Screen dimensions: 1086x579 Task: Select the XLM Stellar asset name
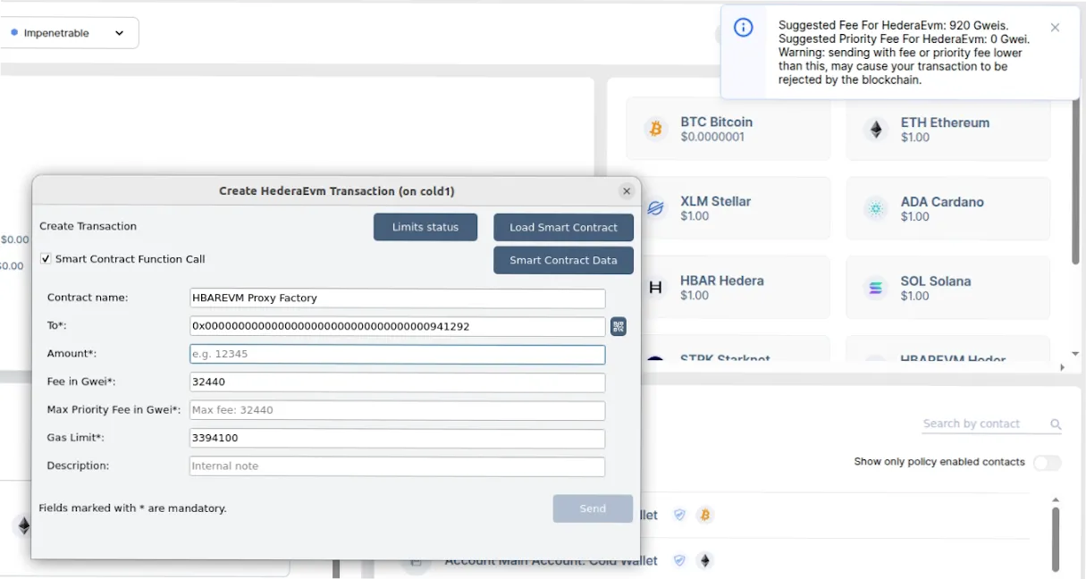(x=716, y=202)
